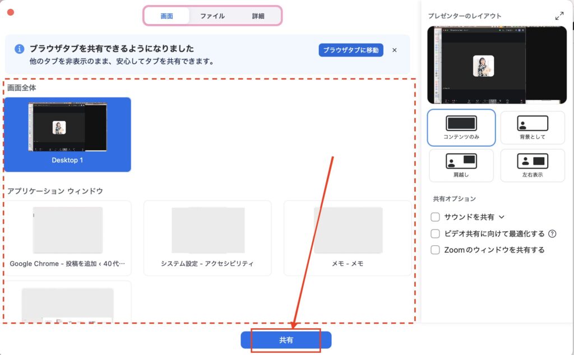Select the 左右表示 layout icon

click(x=532, y=161)
